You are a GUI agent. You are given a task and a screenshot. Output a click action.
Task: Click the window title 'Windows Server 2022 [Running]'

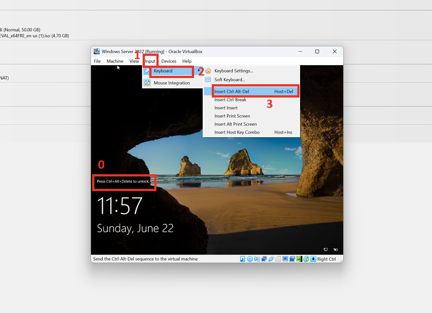coord(133,51)
